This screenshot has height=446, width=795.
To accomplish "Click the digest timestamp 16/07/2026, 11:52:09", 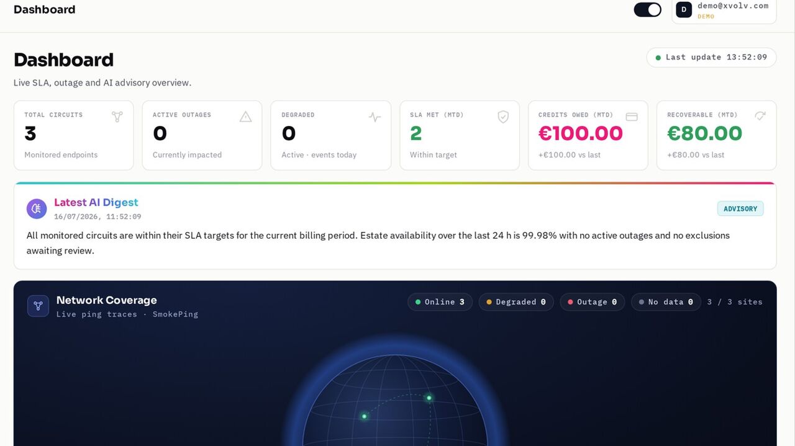I will click(x=98, y=216).
